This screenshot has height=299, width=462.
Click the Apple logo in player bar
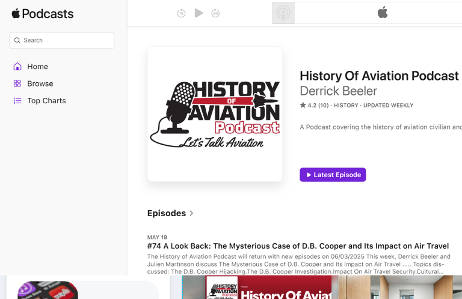[383, 13]
